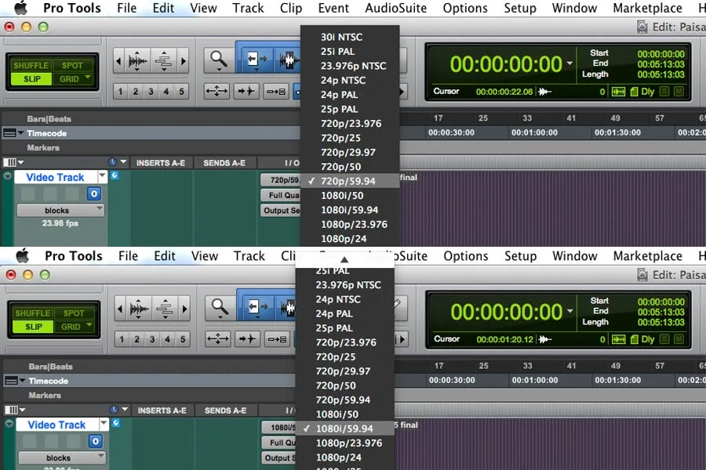Toggle Zoom Toggle four-arrow icon, upper window

pos(217,91)
